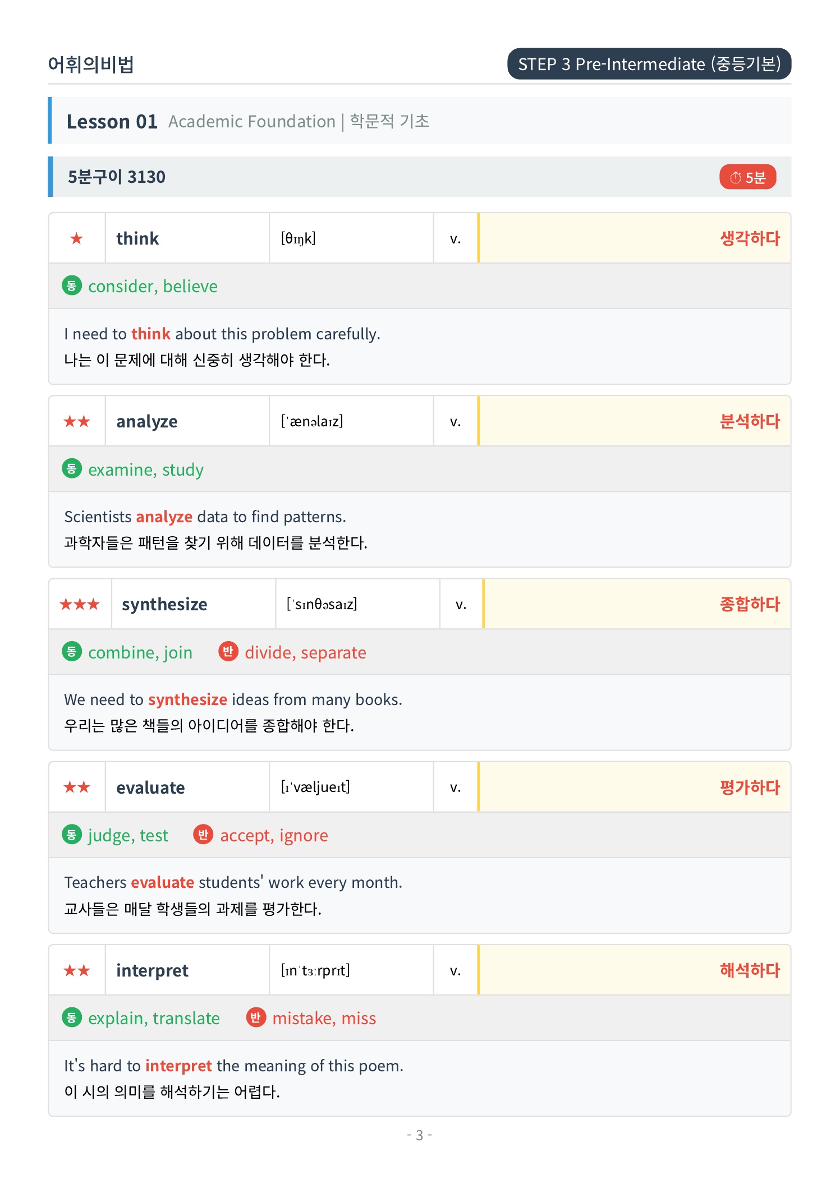Click the synonyms combine, join

click(140, 652)
